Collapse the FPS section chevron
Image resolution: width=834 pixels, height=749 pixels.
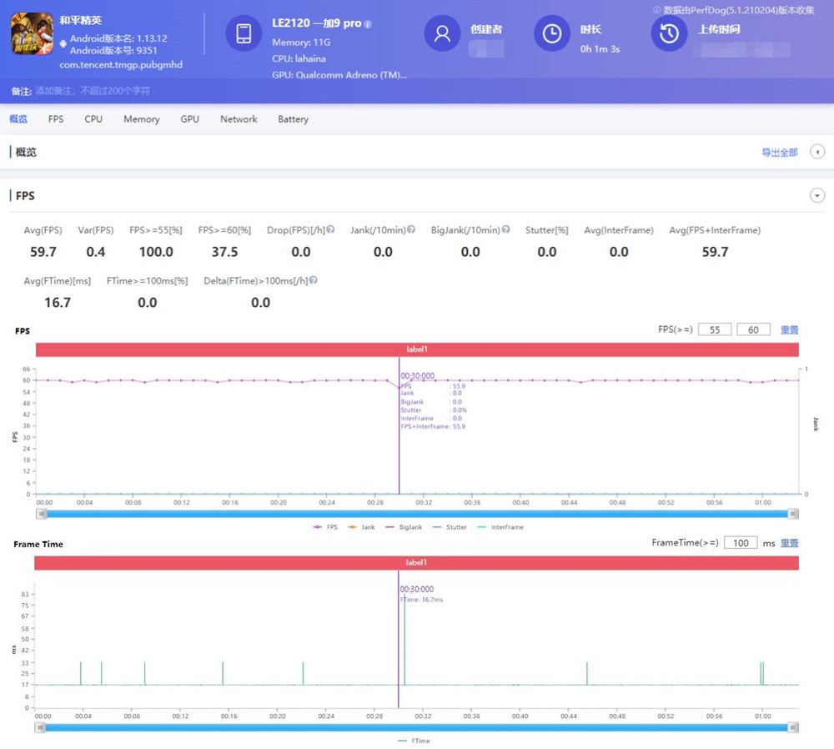click(x=817, y=195)
